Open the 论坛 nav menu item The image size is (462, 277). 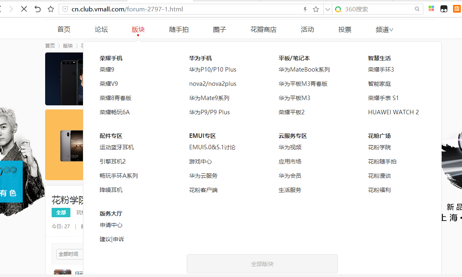click(x=101, y=29)
